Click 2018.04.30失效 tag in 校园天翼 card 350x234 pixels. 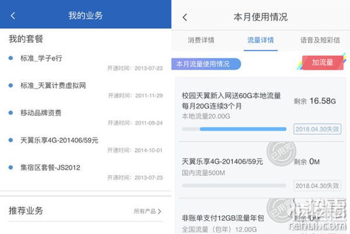tap(317, 129)
